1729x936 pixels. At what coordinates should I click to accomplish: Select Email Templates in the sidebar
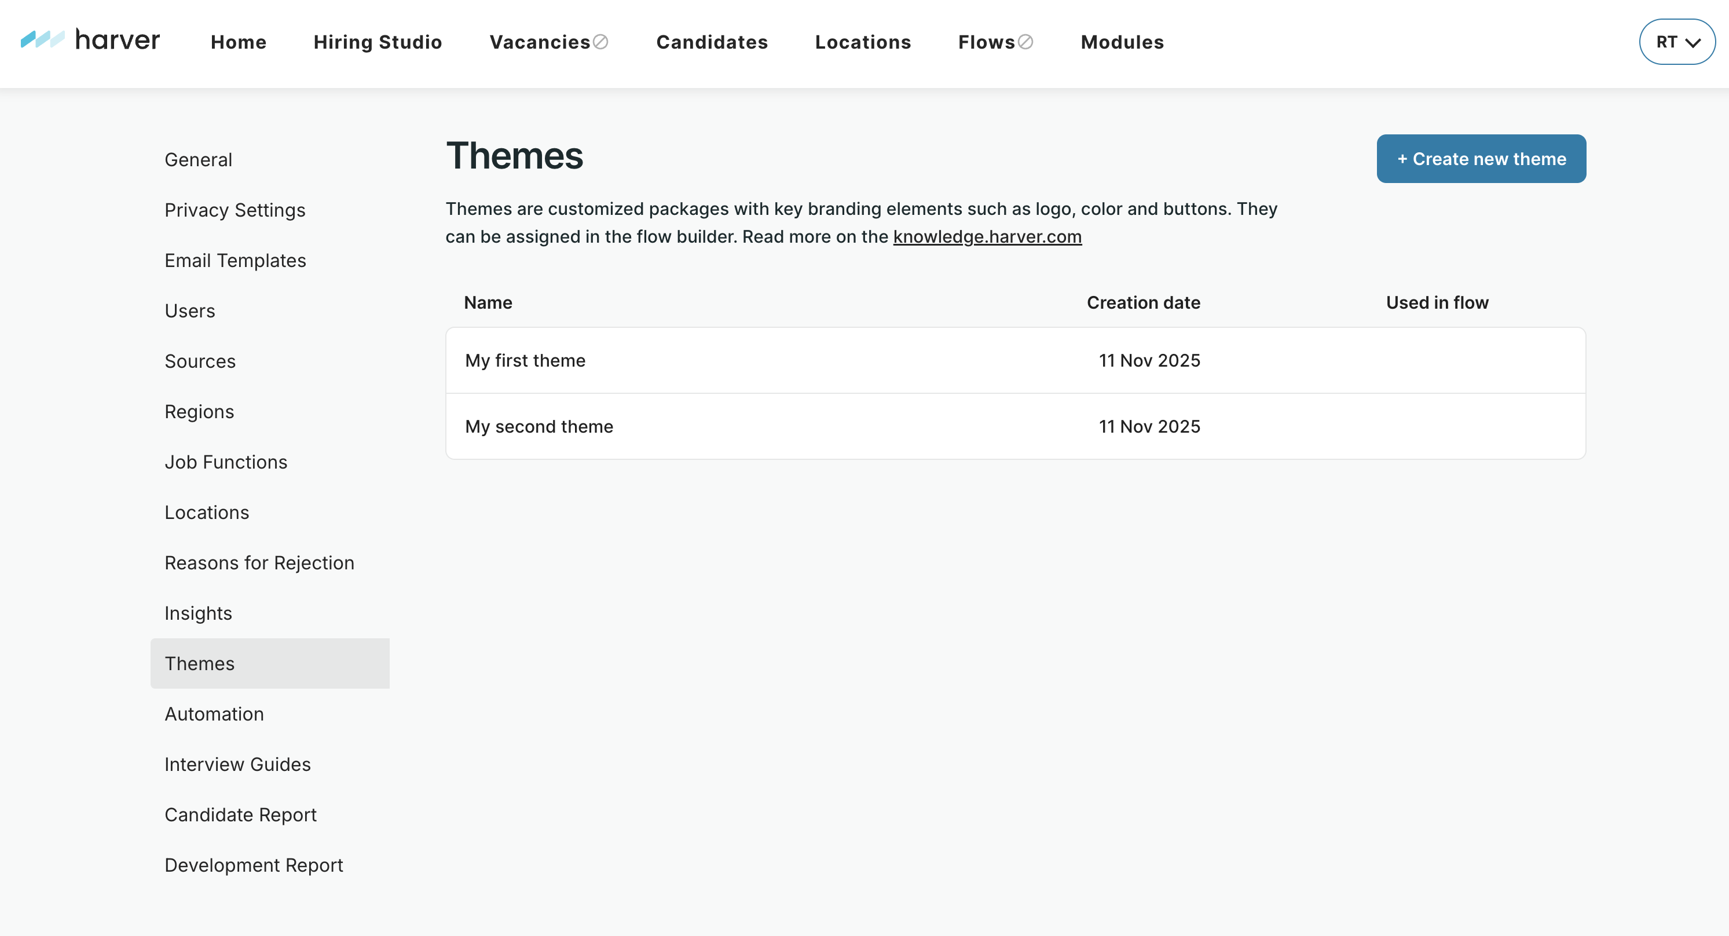(235, 261)
